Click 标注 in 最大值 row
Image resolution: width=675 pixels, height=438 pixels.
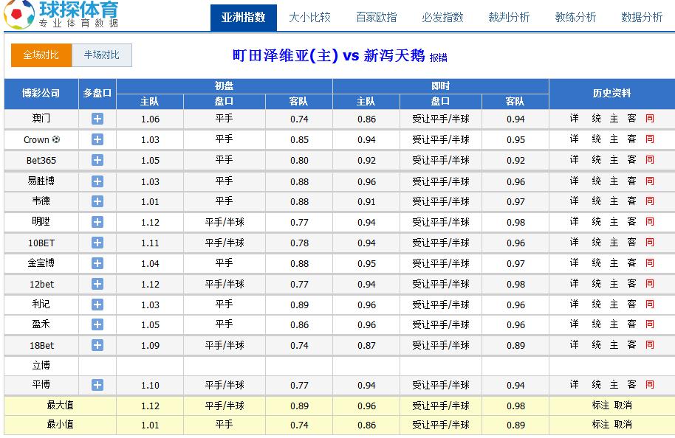click(600, 406)
